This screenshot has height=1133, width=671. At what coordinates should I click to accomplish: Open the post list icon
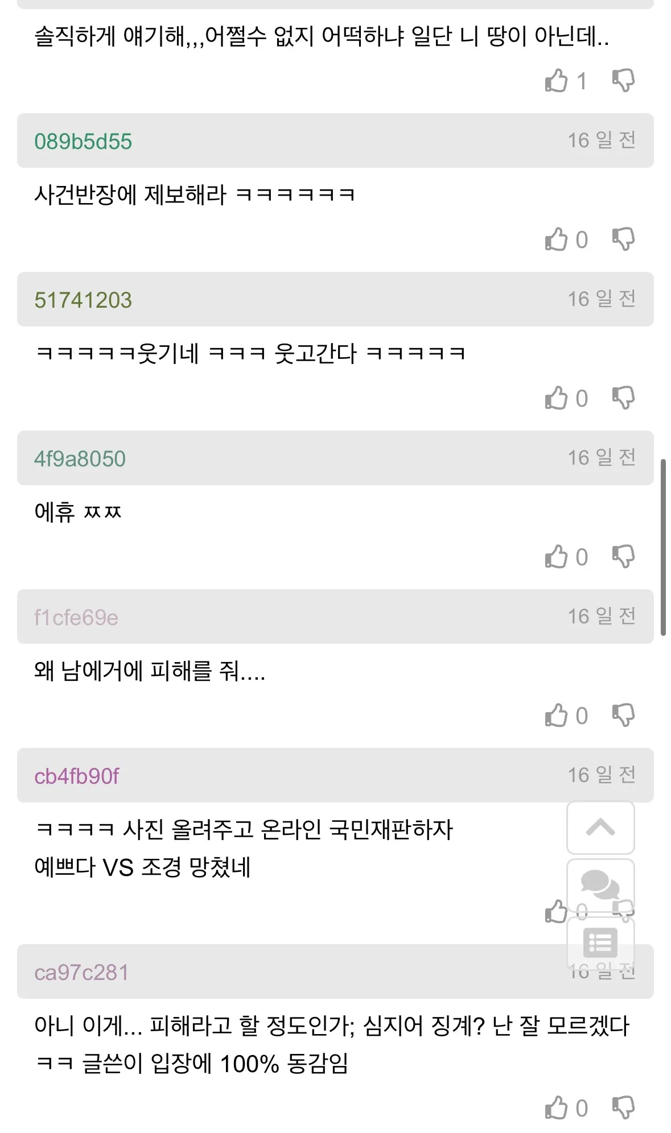pos(600,944)
